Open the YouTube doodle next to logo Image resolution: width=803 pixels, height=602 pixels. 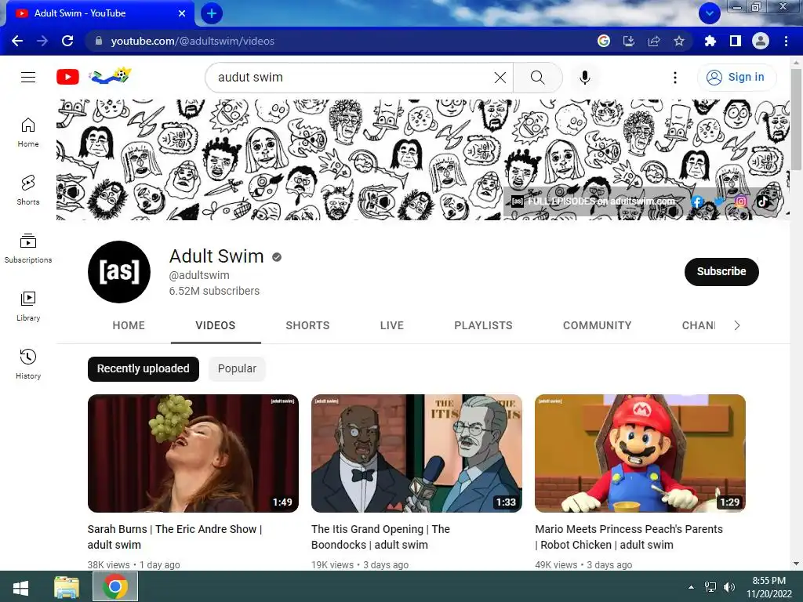(110, 76)
